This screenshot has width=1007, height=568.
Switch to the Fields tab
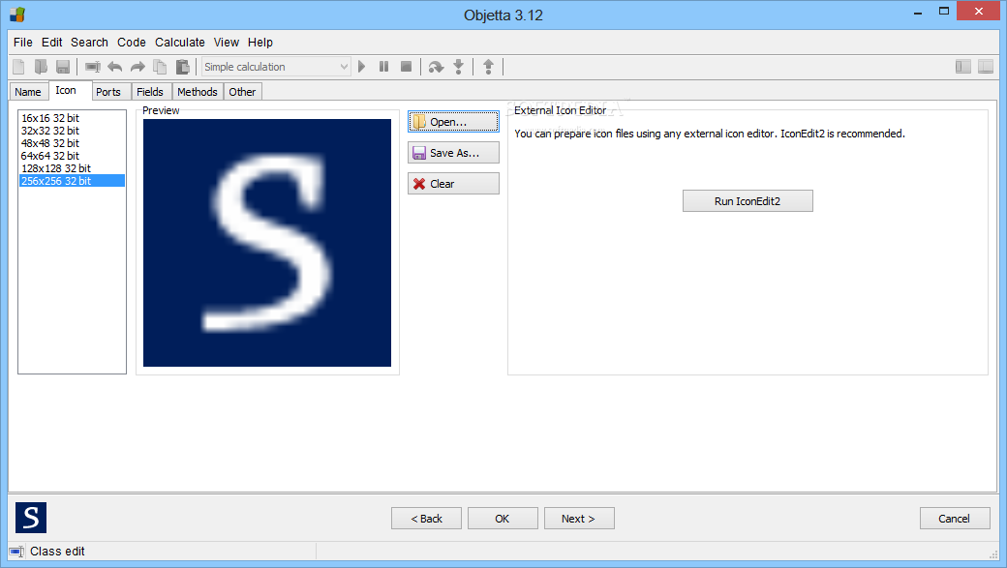tap(152, 92)
